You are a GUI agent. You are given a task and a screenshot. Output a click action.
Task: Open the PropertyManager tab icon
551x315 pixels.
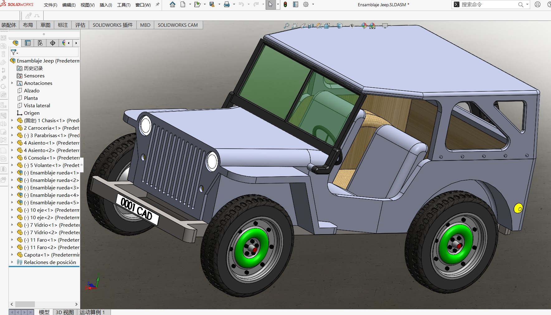(28, 43)
